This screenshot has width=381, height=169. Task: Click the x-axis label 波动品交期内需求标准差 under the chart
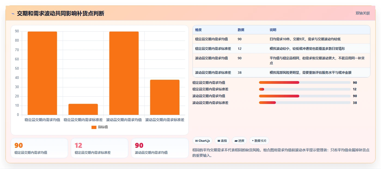pyautogui.click(x=165, y=120)
